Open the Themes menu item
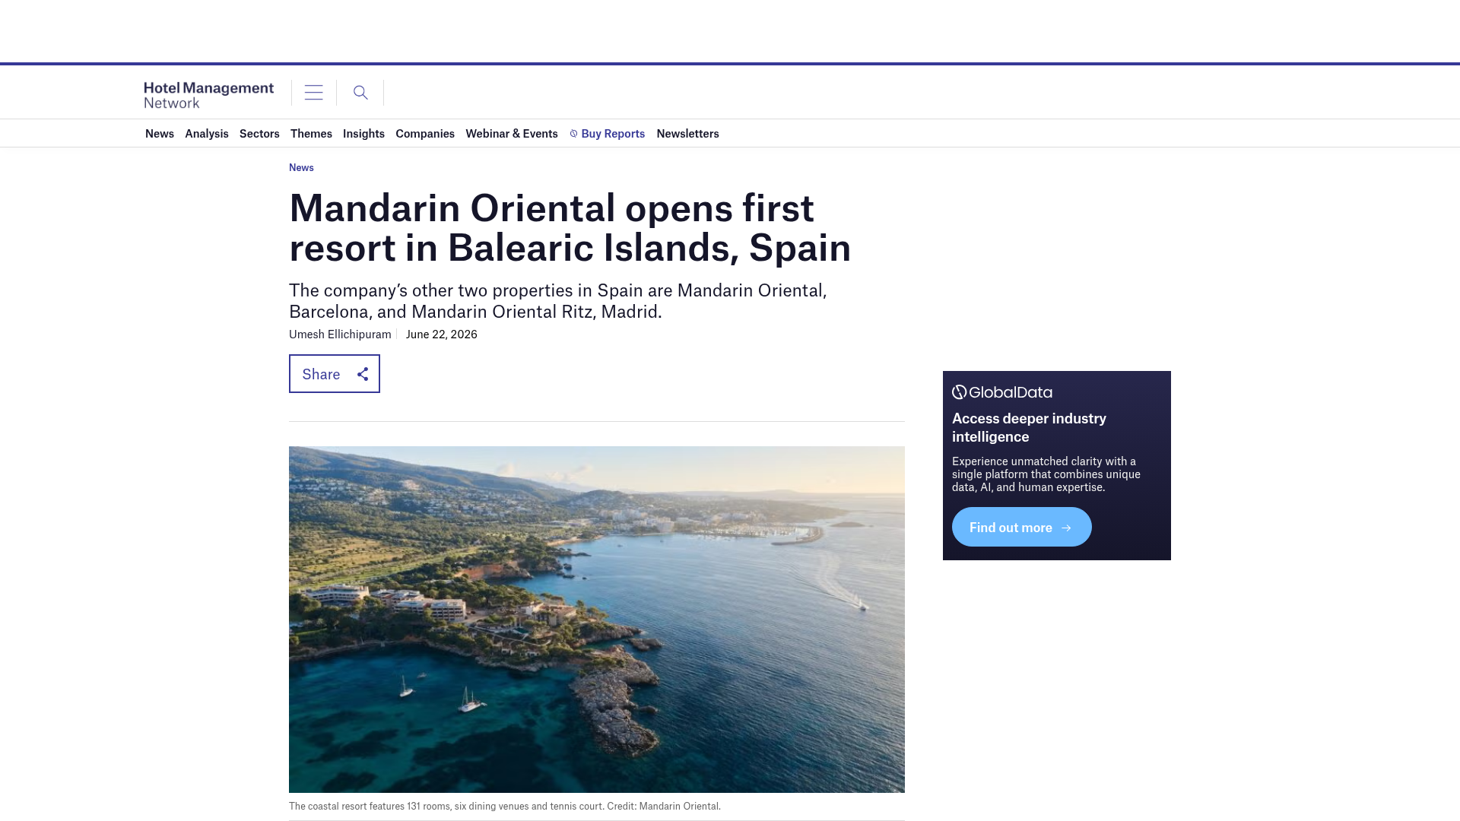This screenshot has height=821, width=1460. pyautogui.click(x=311, y=134)
